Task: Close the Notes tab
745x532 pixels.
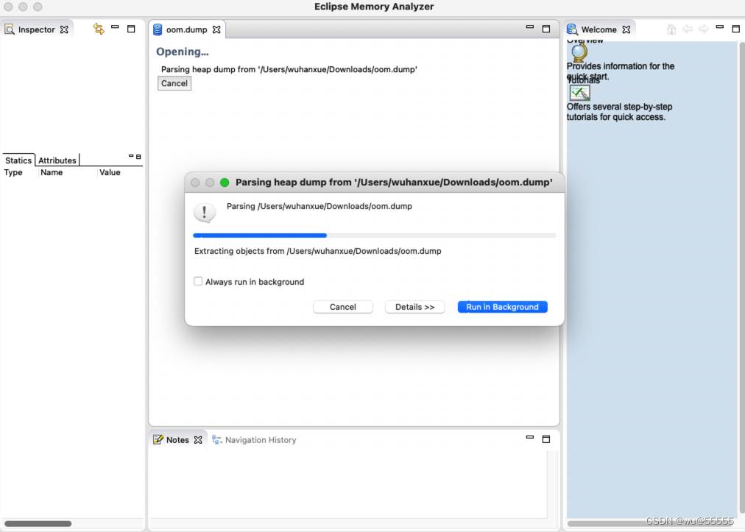Action: click(x=199, y=440)
